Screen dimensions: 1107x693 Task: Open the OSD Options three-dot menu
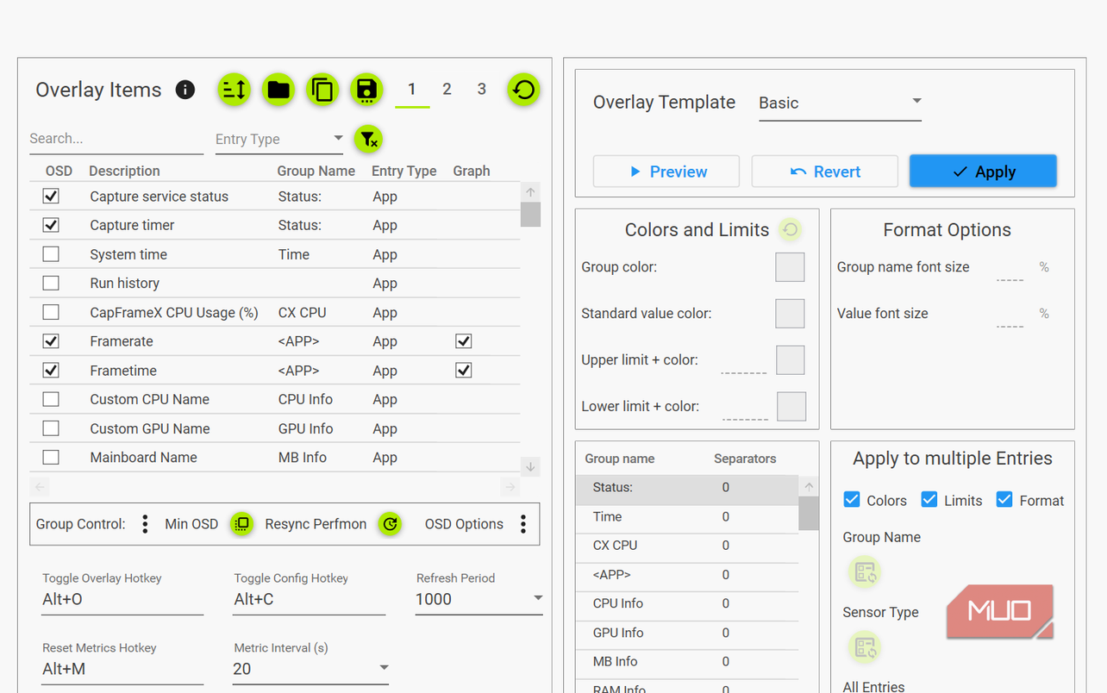[523, 524]
